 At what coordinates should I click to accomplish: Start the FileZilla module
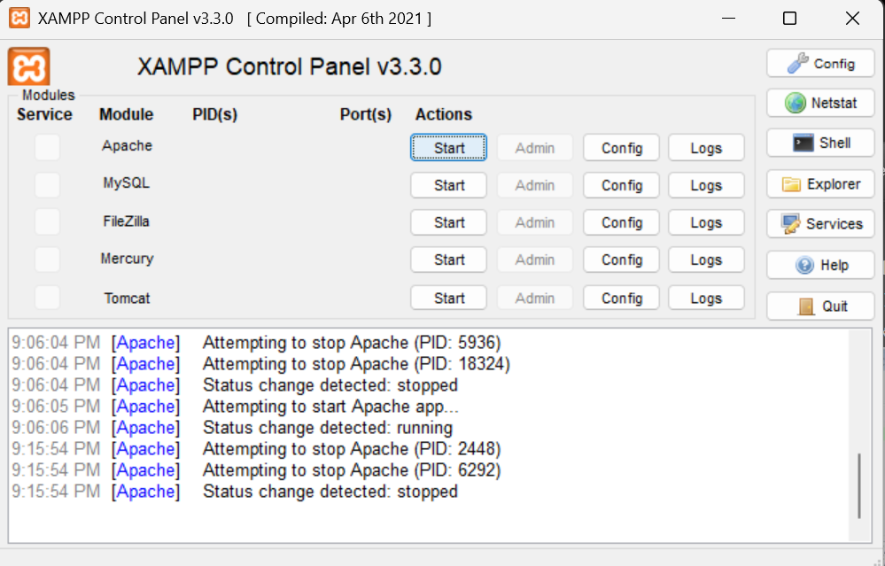click(449, 222)
